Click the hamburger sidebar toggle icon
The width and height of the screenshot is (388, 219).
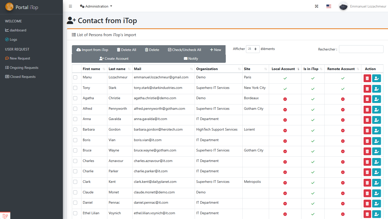pos(70,6)
